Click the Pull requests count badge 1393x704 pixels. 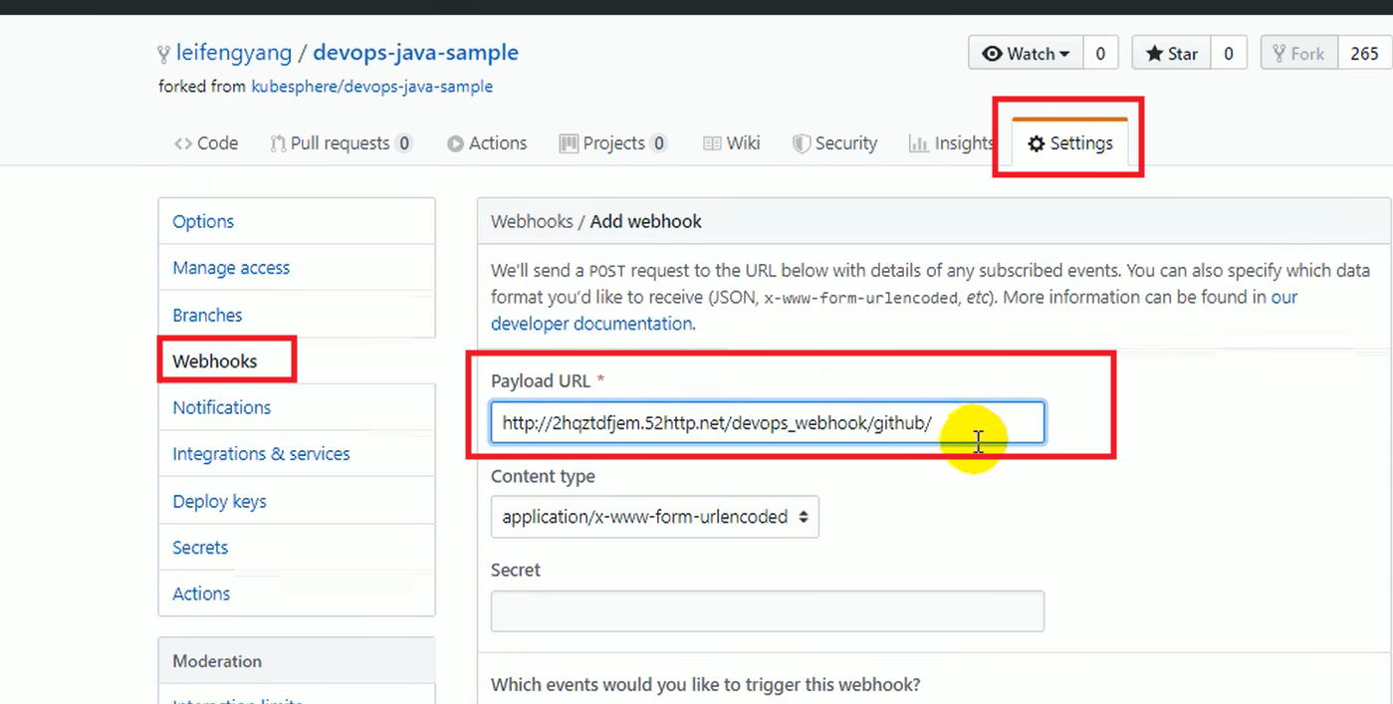coord(404,143)
